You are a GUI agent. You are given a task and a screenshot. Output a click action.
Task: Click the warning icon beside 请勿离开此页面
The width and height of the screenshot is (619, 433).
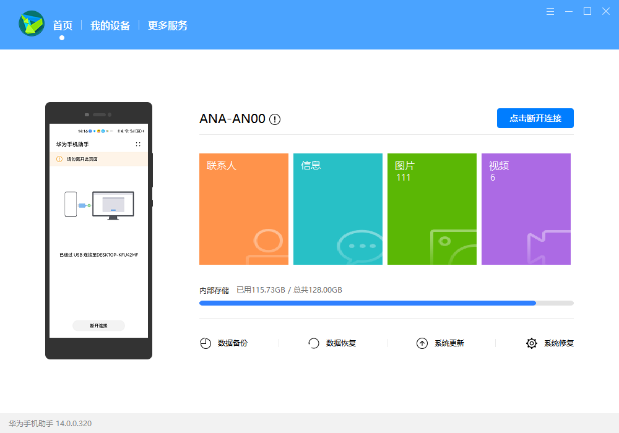(59, 159)
